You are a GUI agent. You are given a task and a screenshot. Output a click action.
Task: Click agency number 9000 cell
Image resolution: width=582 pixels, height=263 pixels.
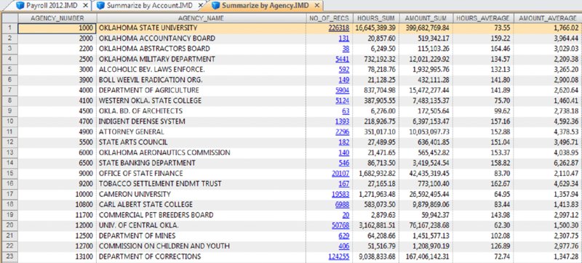[57, 174]
